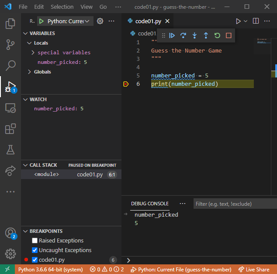Select the code01.py editor tab
This screenshot has width=277, height=274.
click(x=148, y=21)
